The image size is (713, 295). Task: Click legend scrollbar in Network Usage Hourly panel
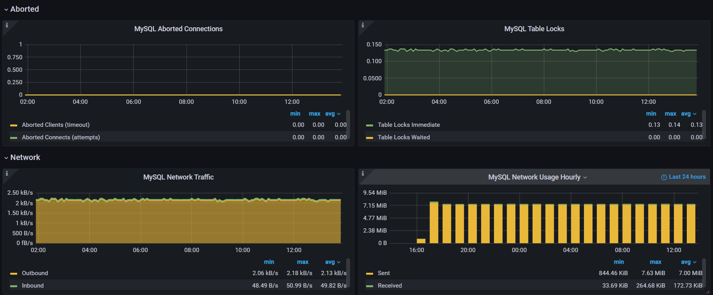[704, 272]
